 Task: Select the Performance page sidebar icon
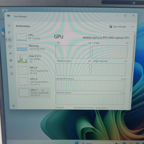click(x=10, y=40)
